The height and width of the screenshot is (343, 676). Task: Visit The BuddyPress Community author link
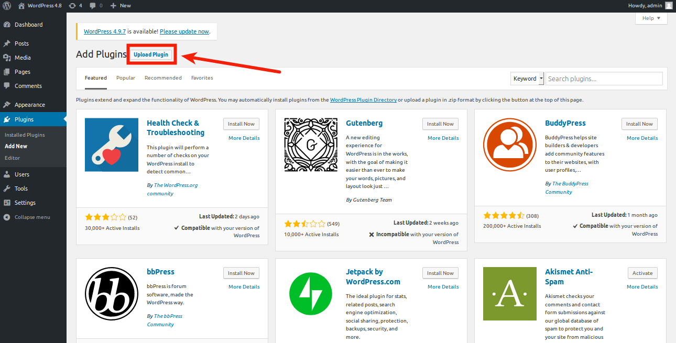566,188
